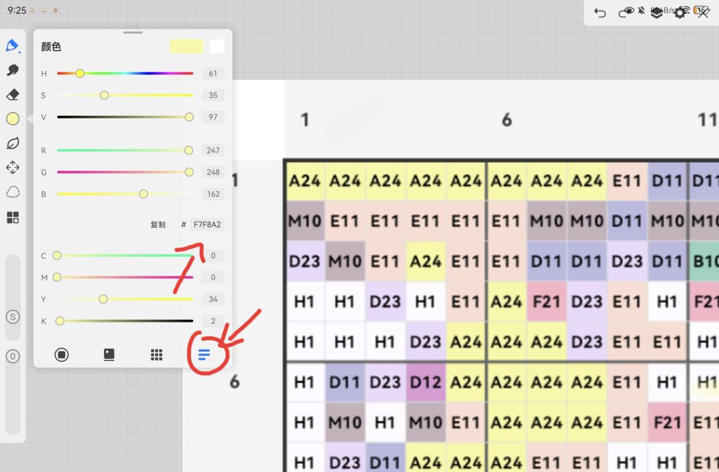The image size is (719, 472).
Task: Select the blue sliders tab
Action: tap(204, 354)
